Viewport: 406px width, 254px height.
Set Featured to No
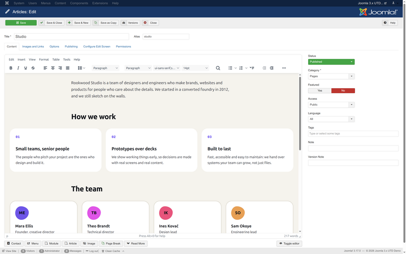point(343,91)
